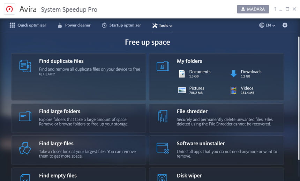Viewport: 300px width, 181px height.
Task: Open Find empty files title
Action: [58, 175]
